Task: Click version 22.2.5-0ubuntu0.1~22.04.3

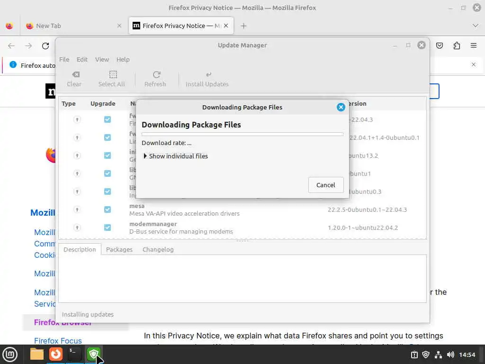Action: click(x=367, y=210)
